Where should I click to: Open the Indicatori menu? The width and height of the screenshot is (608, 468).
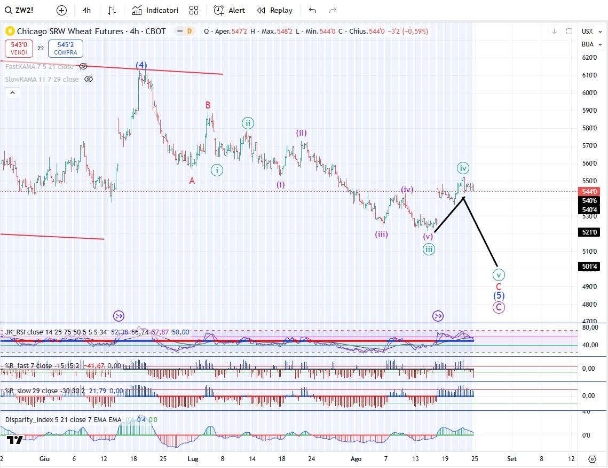coord(155,10)
